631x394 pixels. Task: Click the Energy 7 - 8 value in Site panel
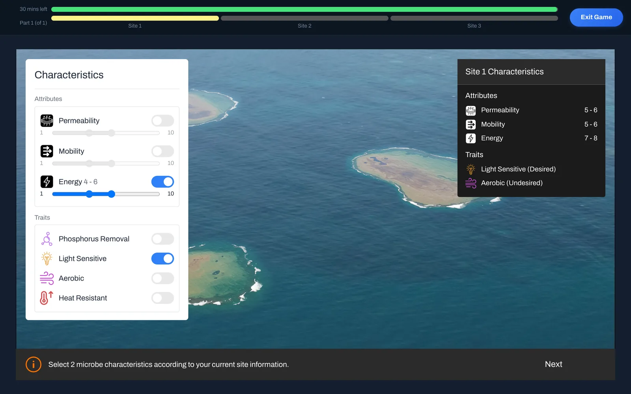pos(591,138)
